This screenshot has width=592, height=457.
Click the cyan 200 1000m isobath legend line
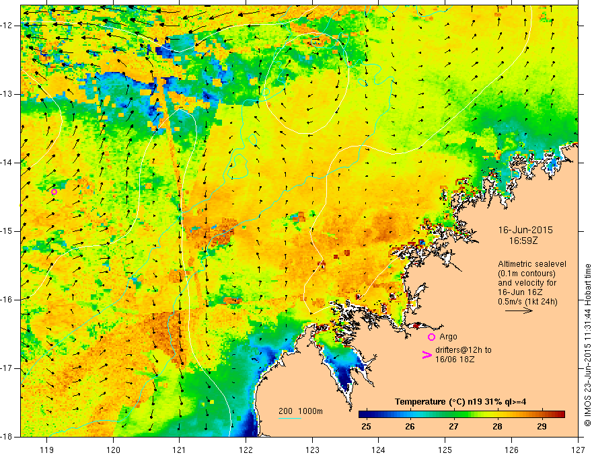click(x=289, y=418)
